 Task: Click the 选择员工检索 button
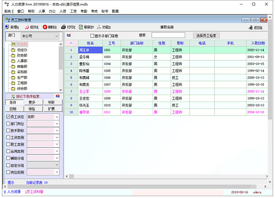(x=206, y=36)
